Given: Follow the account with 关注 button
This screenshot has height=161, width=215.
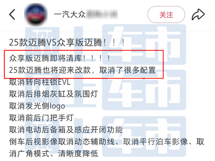Looking at the screenshot, I should [x=166, y=15].
